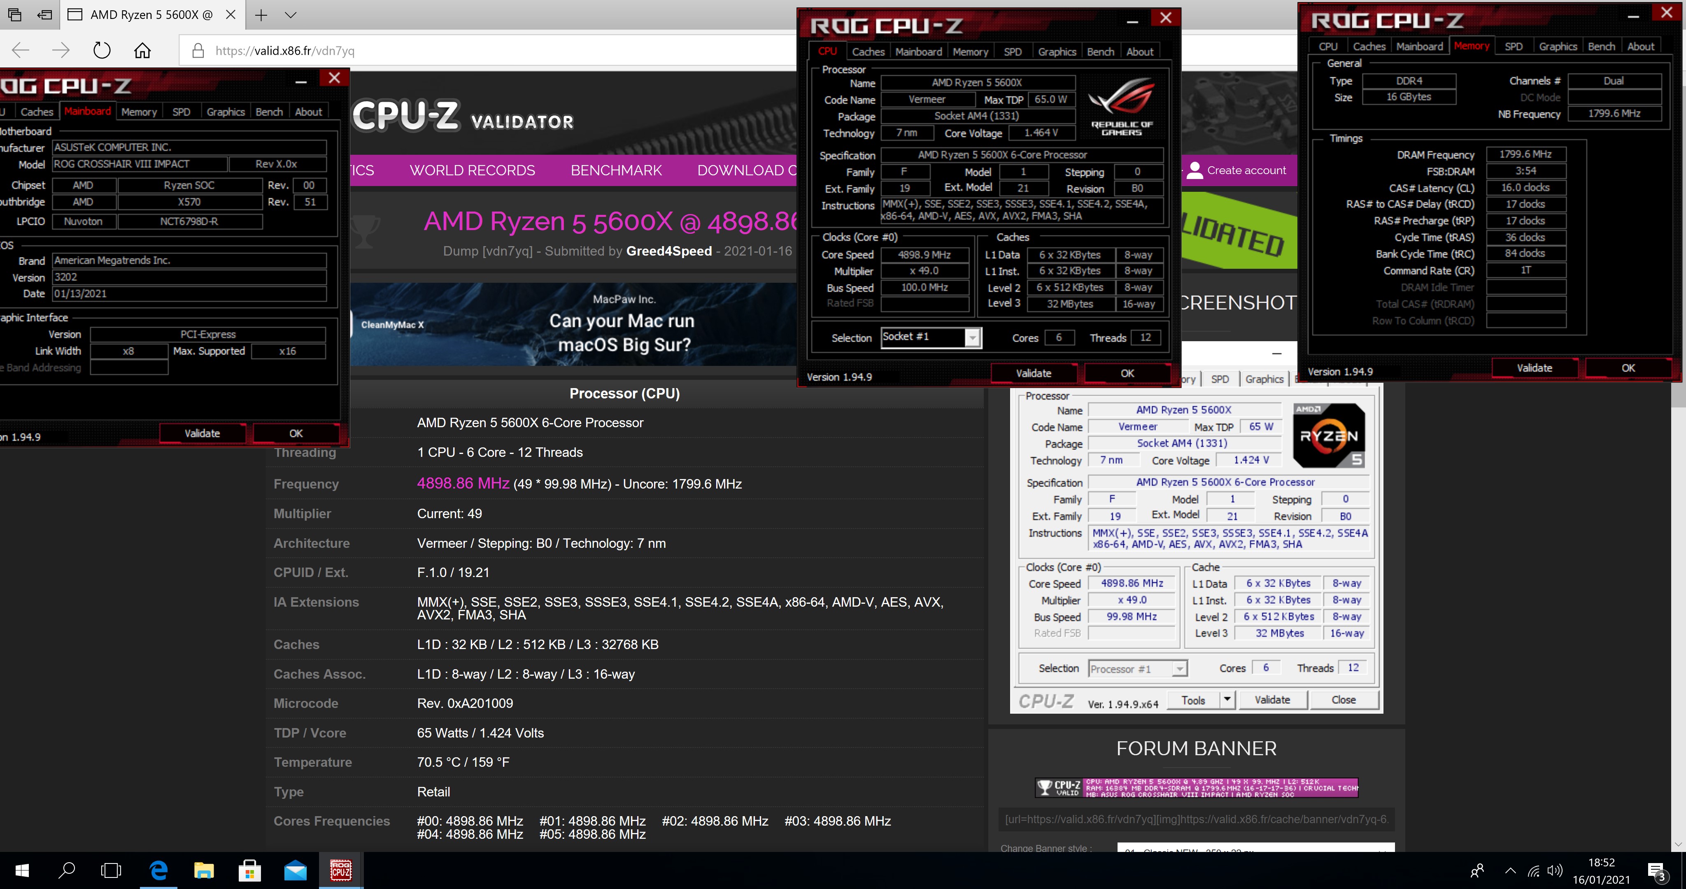Select SPD tab in middle ROG CPU-Z
The height and width of the screenshot is (889, 1686).
[1012, 52]
